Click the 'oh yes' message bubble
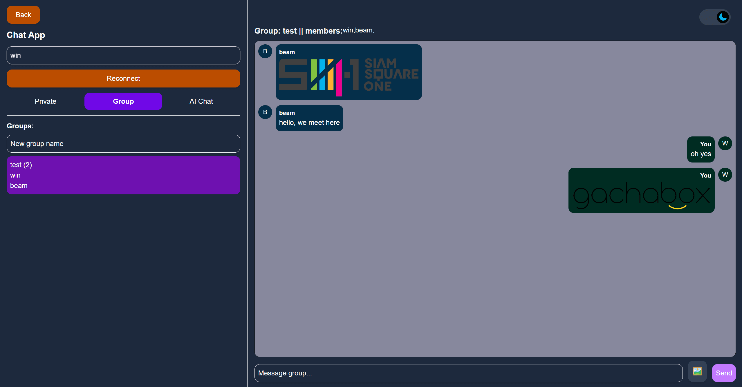This screenshot has width=742, height=387. [x=701, y=149]
